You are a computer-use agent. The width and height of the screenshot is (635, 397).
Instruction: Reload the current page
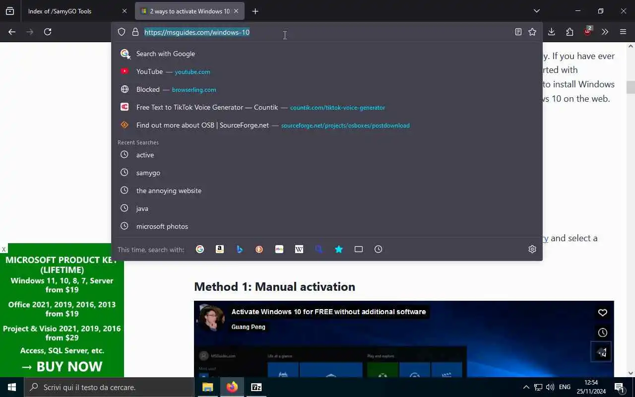point(48,32)
